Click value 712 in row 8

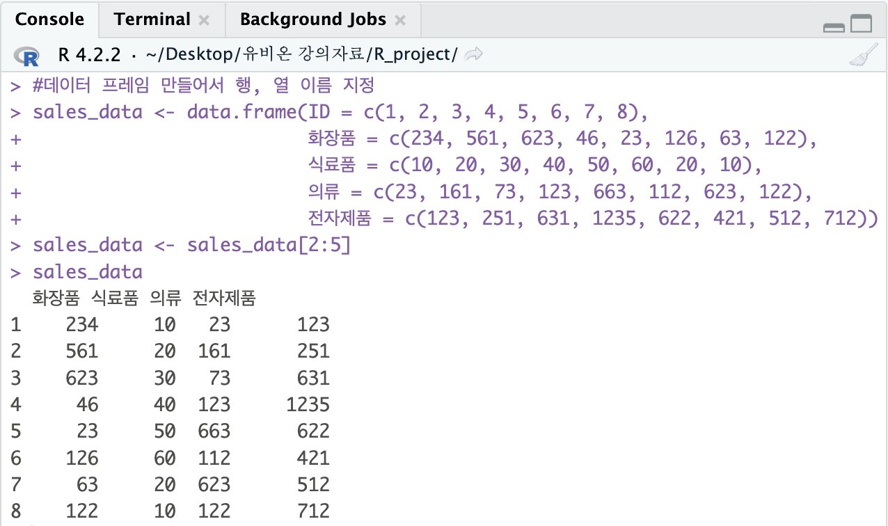pos(313,510)
